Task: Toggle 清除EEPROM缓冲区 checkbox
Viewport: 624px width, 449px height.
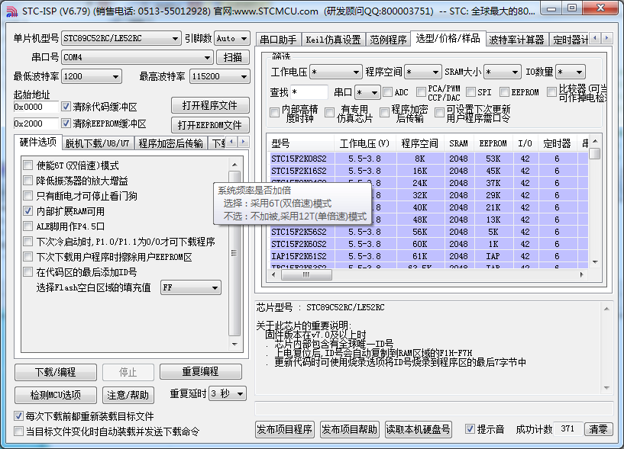Action: [x=66, y=123]
